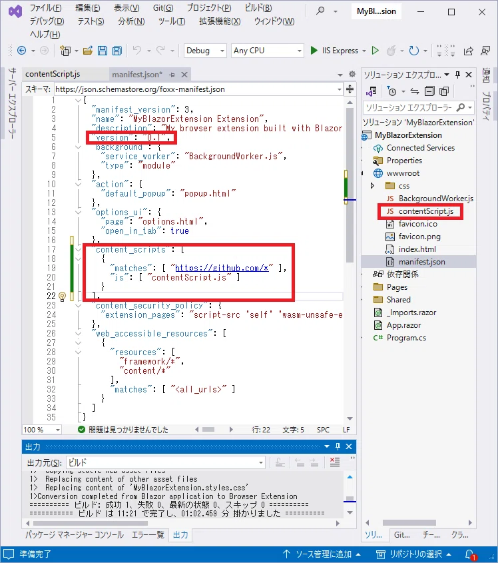The image size is (498, 563).
Task: Switch to the contentScript.js editor tab
Action: click(x=53, y=74)
